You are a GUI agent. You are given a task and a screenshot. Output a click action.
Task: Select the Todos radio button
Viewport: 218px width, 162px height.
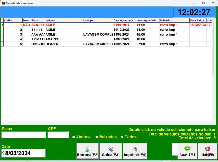(122, 137)
